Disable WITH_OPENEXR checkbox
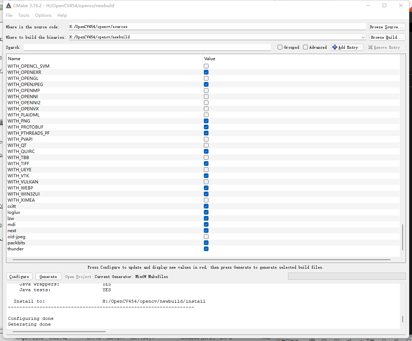The image size is (412, 341). [206, 72]
